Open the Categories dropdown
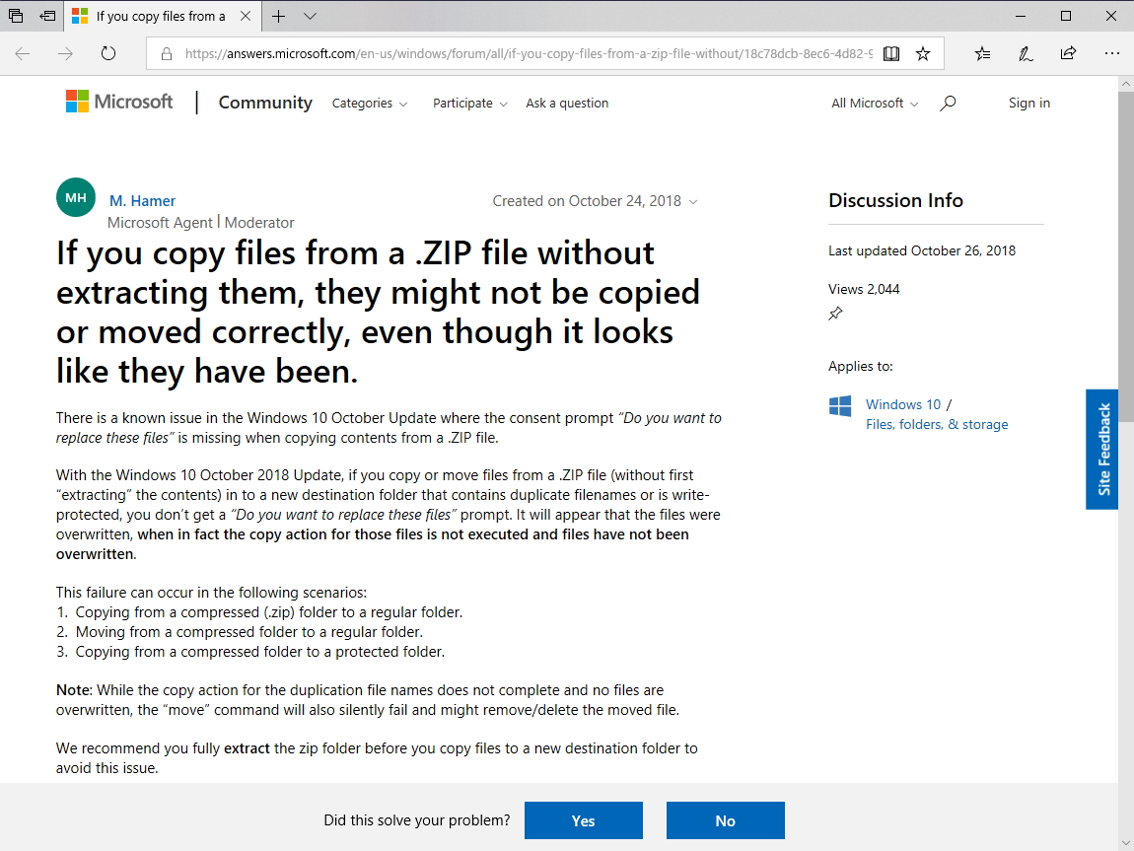Viewport: 1134px width, 851px height. tap(369, 103)
